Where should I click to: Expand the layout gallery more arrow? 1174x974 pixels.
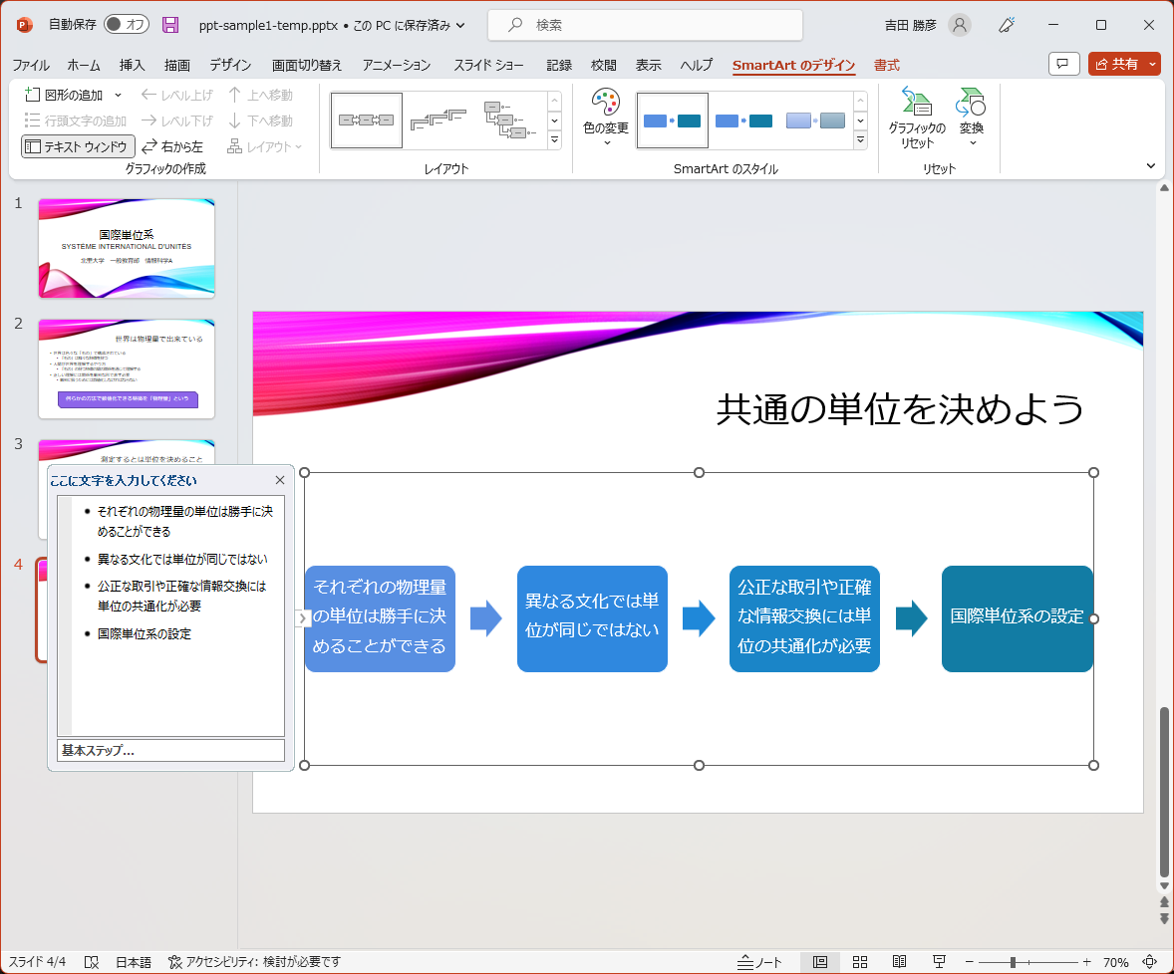tap(554, 139)
